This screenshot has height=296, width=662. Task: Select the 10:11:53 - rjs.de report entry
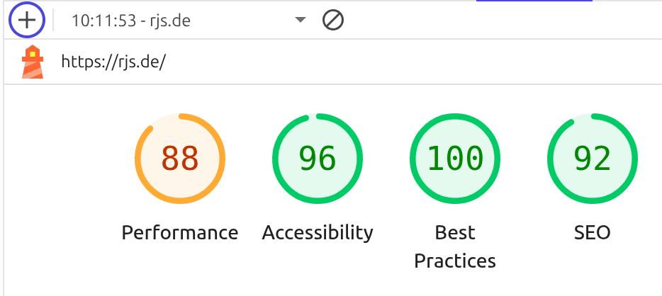click(x=131, y=21)
